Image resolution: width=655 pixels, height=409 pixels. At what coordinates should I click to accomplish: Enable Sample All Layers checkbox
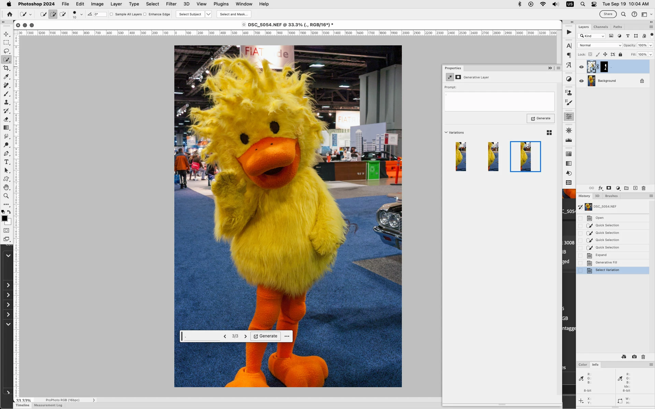pos(112,14)
